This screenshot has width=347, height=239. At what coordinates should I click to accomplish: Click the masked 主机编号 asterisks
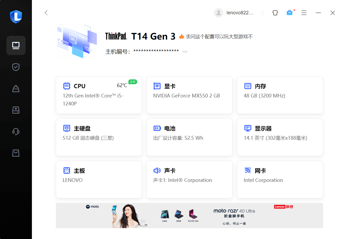156,51
